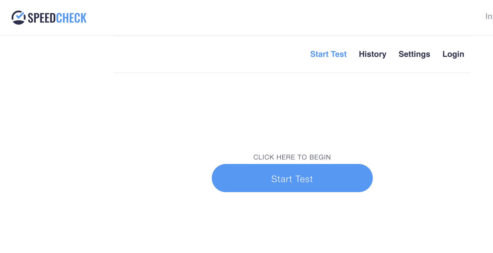Image resolution: width=493 pixels, height=253 pixels.
Task: View past results via History
Action: click(x=373, y=54)
